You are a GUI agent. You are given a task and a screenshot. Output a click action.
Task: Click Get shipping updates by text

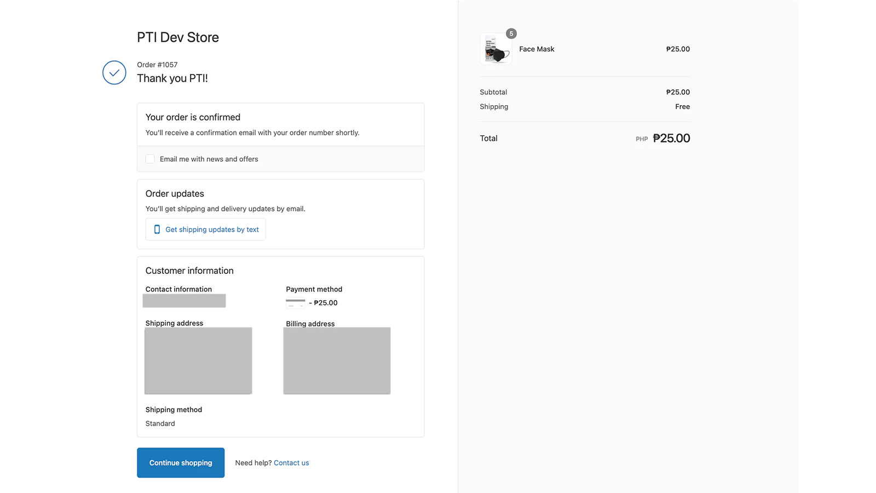click(x=205, y=230)
